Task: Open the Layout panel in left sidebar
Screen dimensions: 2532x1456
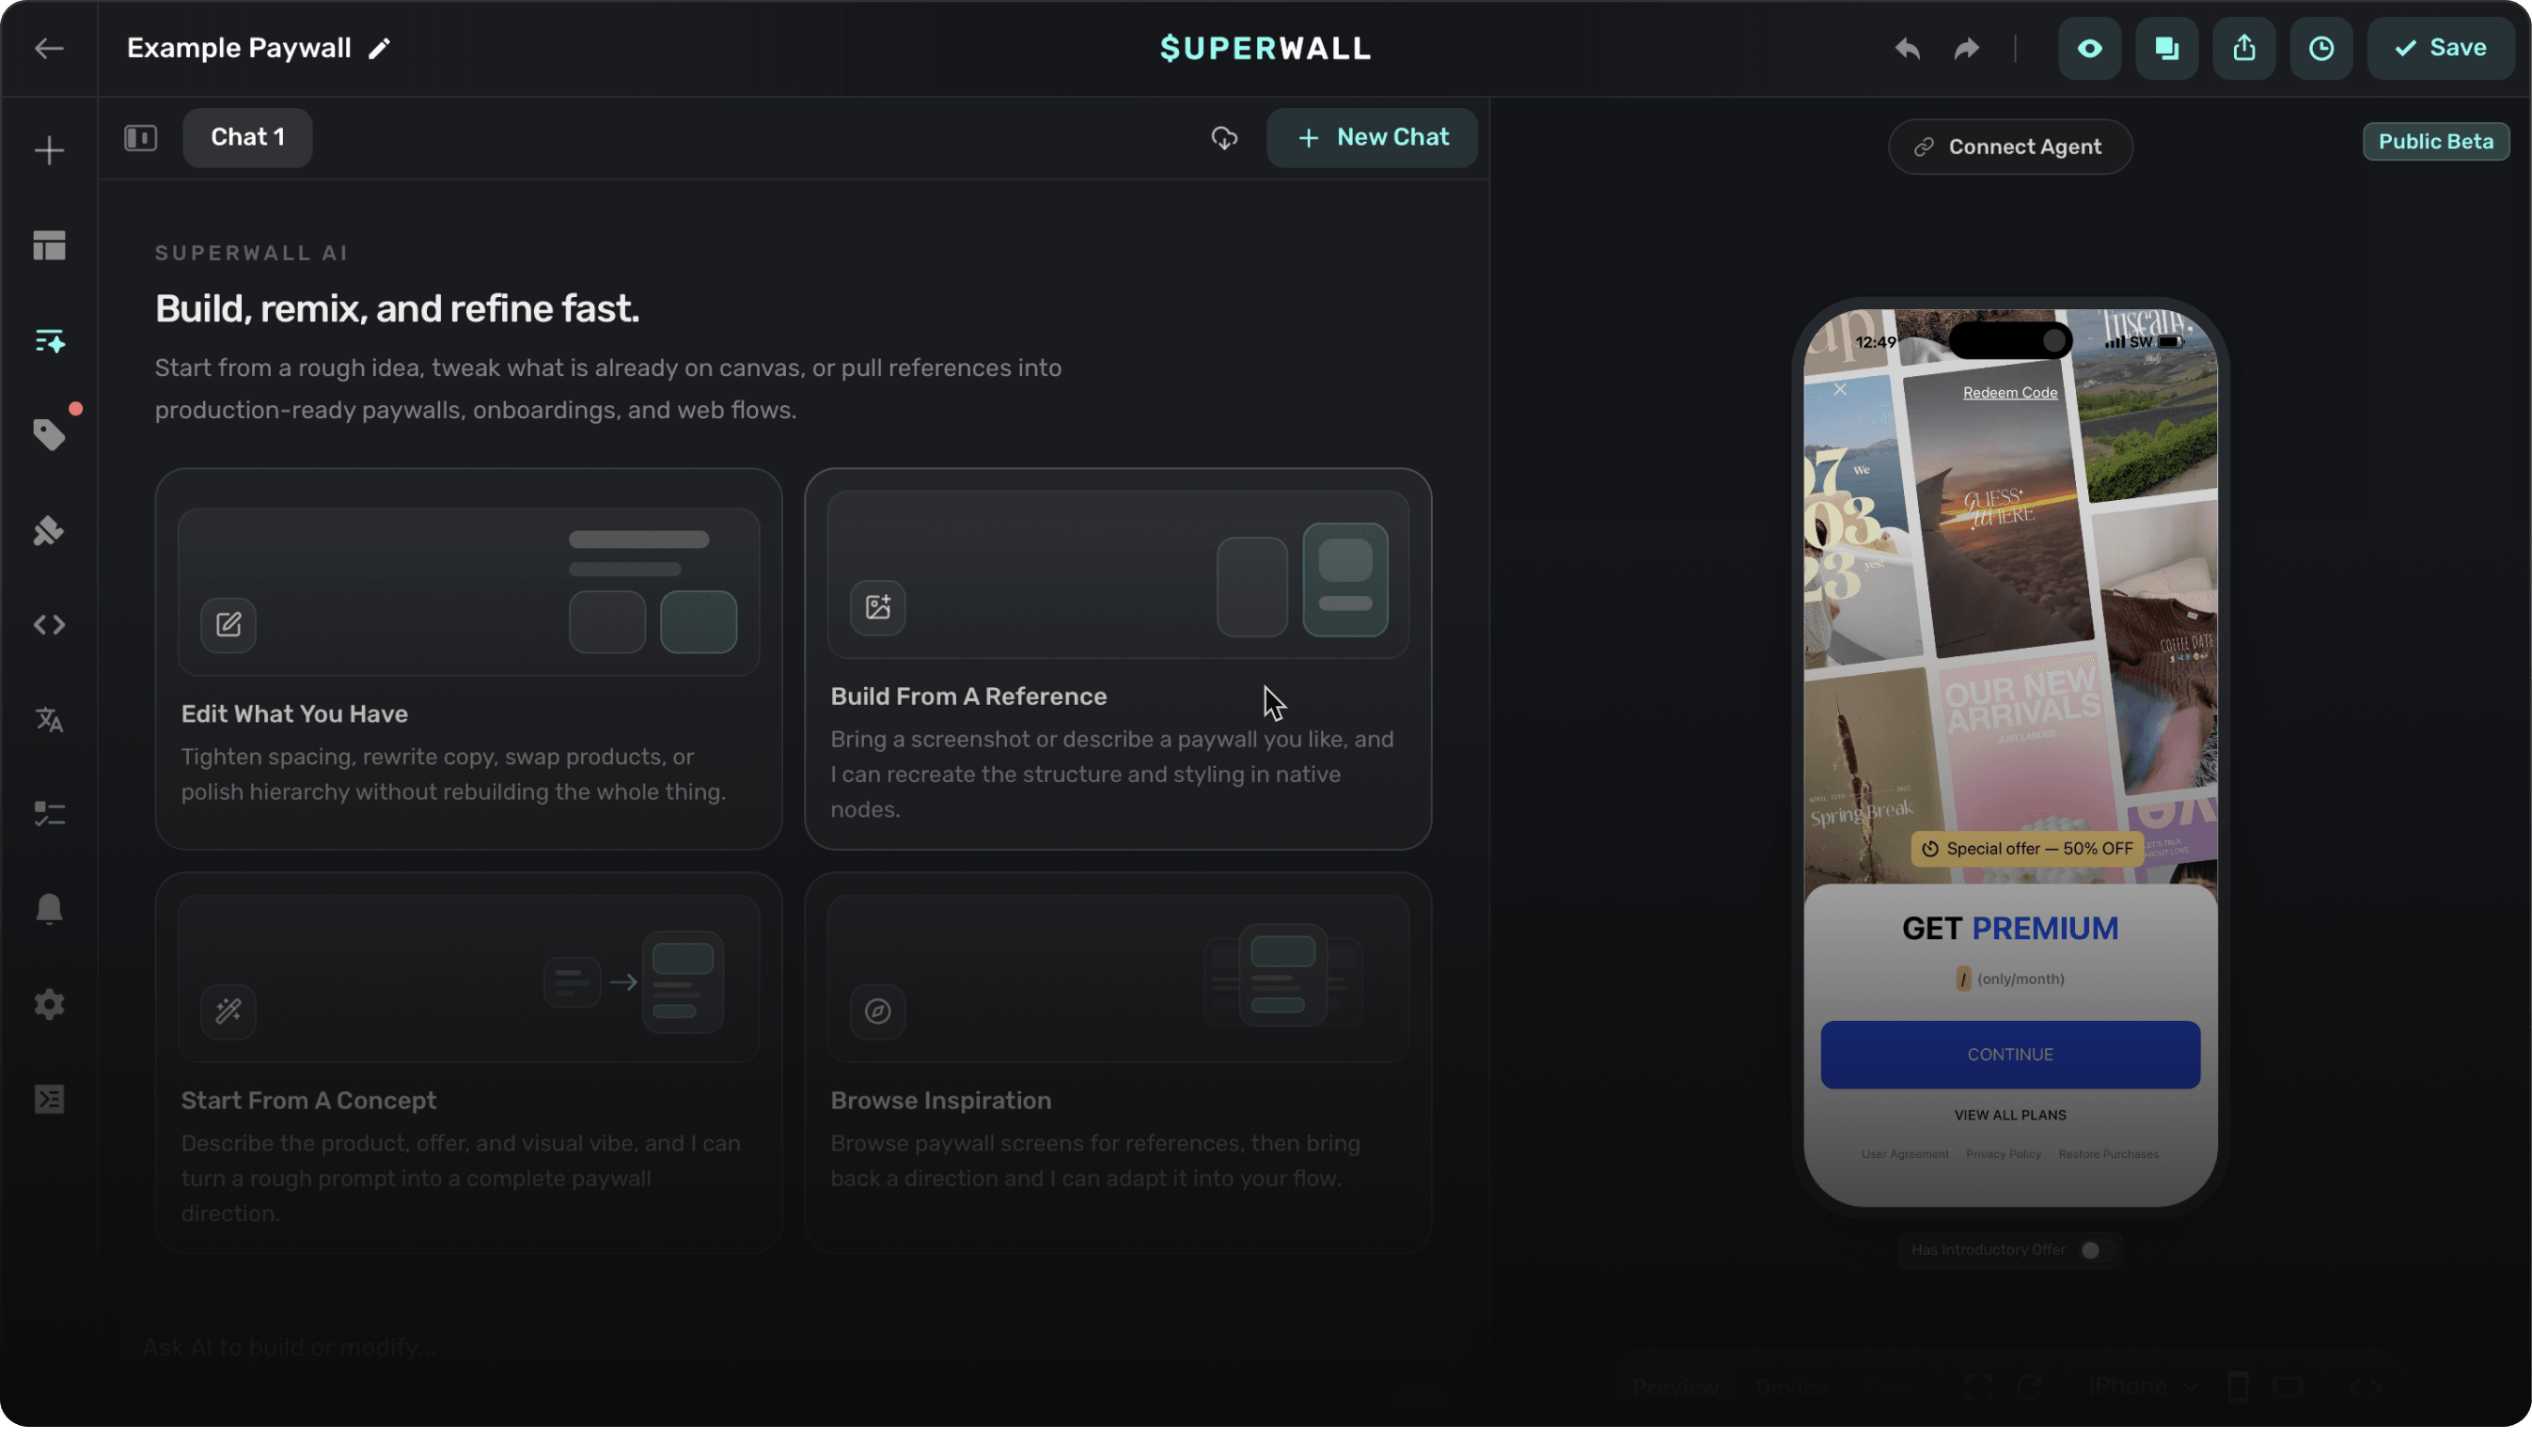Action: [x=49, y=246]
